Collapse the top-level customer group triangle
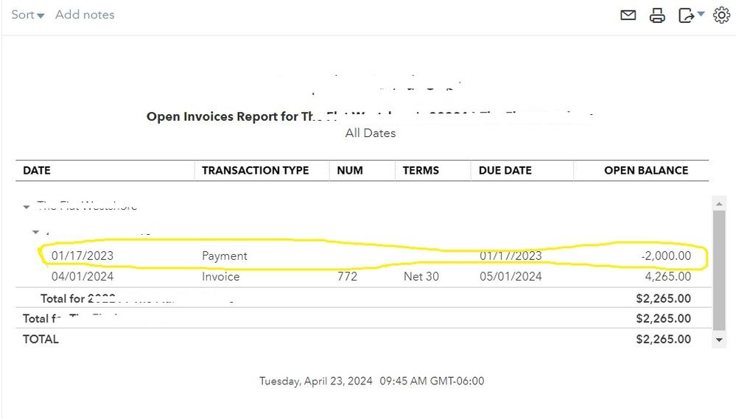Image resolution: width=736 pixels, height=419 pixels. [27, 207]
